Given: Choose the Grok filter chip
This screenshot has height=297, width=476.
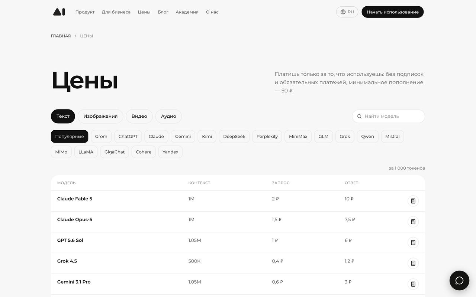Looking at the screenshot, I should coord(345,136).
